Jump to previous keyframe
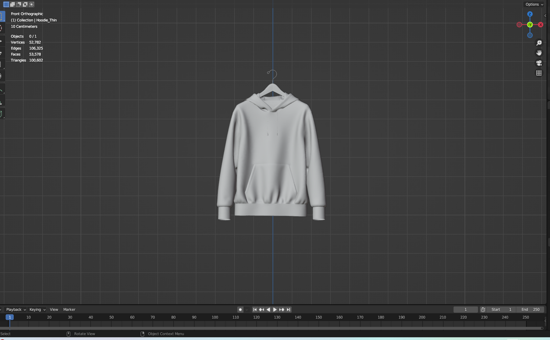550x340 pixels. coord(262,310)
